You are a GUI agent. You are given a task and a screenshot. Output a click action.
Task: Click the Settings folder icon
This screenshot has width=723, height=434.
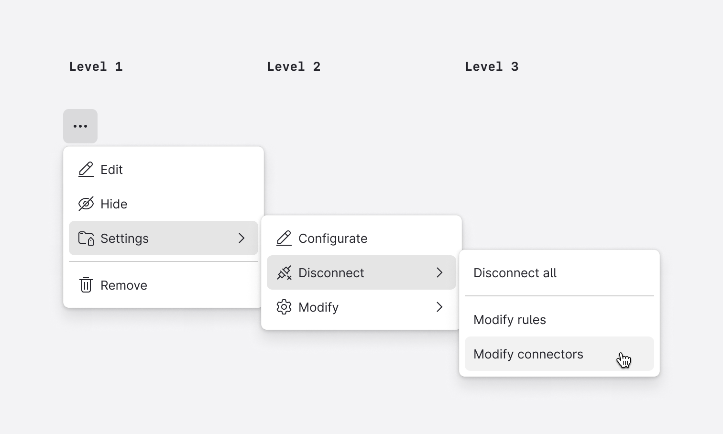pos(86,238)
